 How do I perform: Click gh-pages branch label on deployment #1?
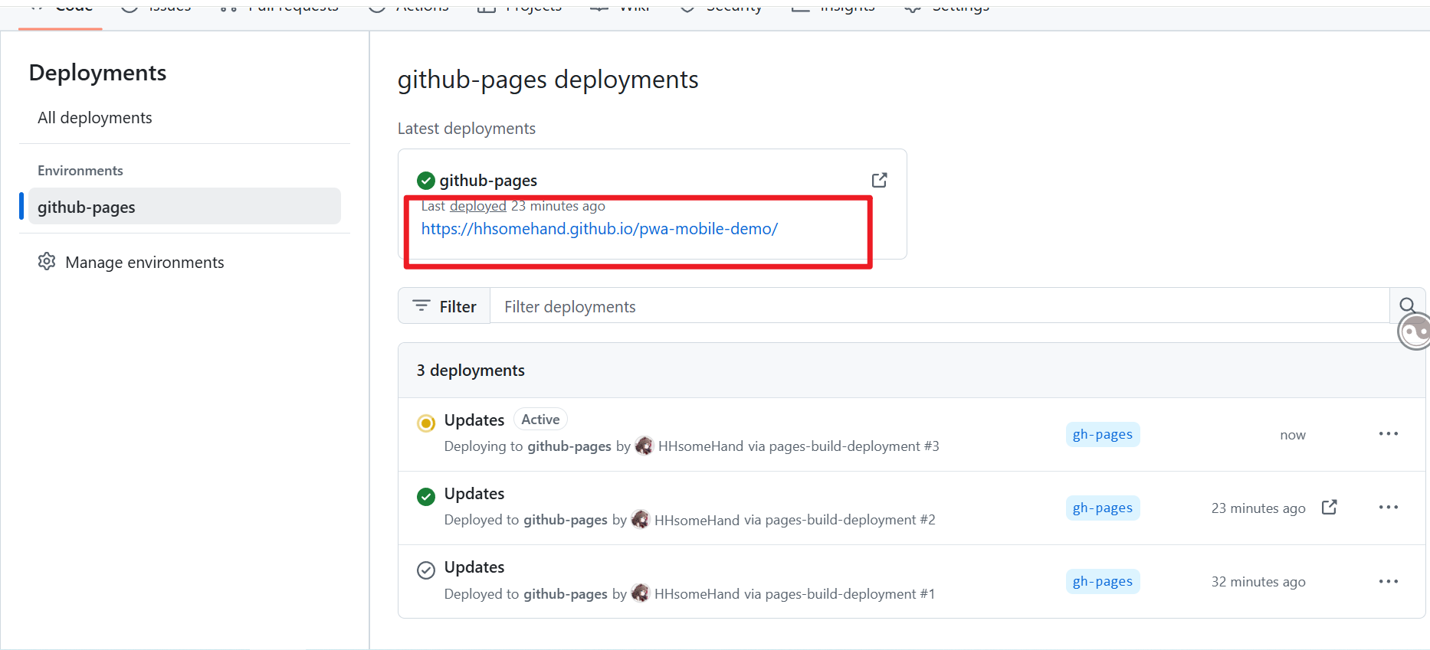[x=1102, y=582]
